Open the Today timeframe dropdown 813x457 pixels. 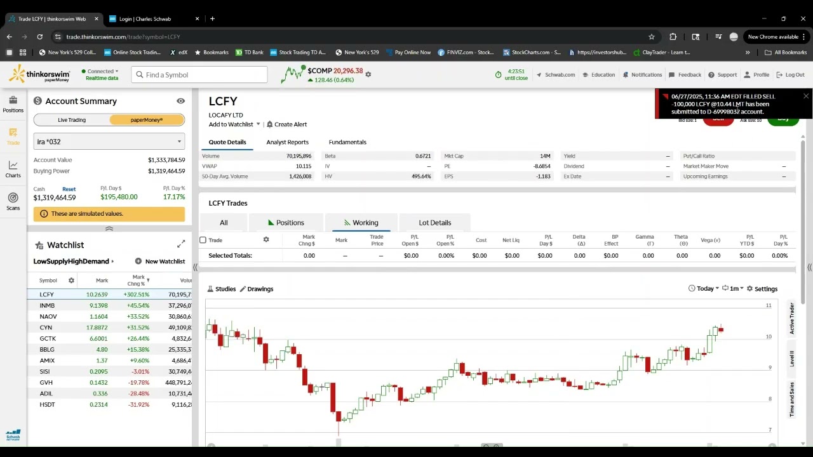pos(704,289)
